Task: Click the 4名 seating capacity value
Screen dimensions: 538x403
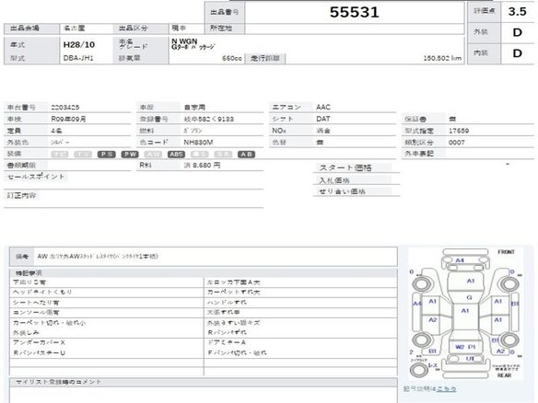Action: (56, 131)
